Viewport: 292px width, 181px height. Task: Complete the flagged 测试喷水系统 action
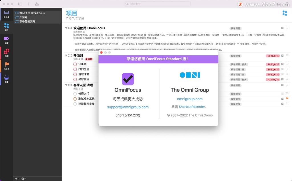click(75, 99)
